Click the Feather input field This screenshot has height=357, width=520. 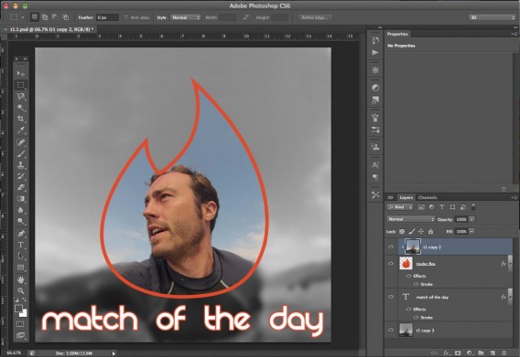(107, 17)
